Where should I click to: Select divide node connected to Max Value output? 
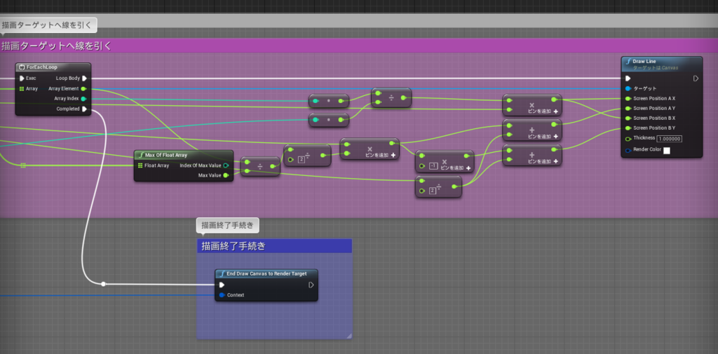(260, 167)
